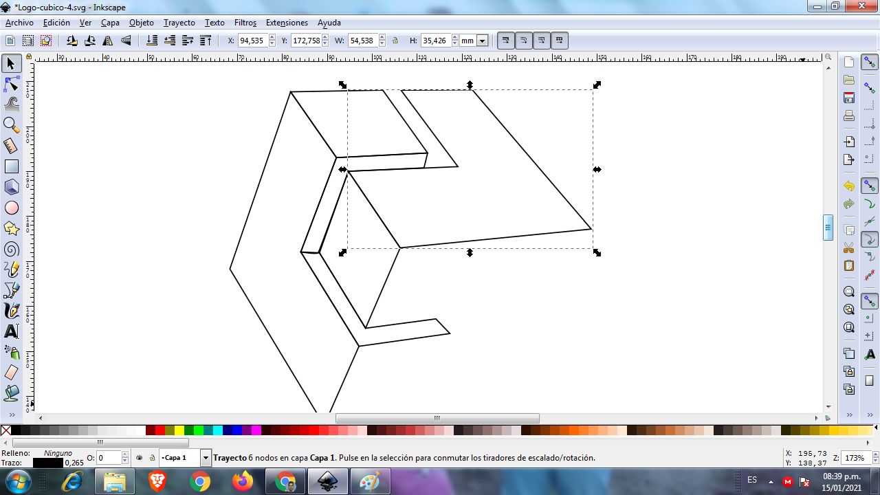
Task: Expand the hidden toolbox tools chevron
Action: pos(11,415)
